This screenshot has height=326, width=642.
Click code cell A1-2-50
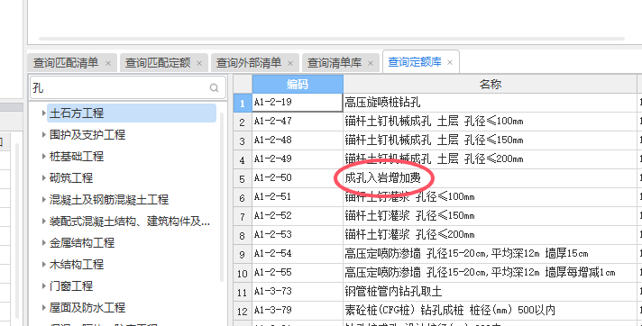coord(298,178)
